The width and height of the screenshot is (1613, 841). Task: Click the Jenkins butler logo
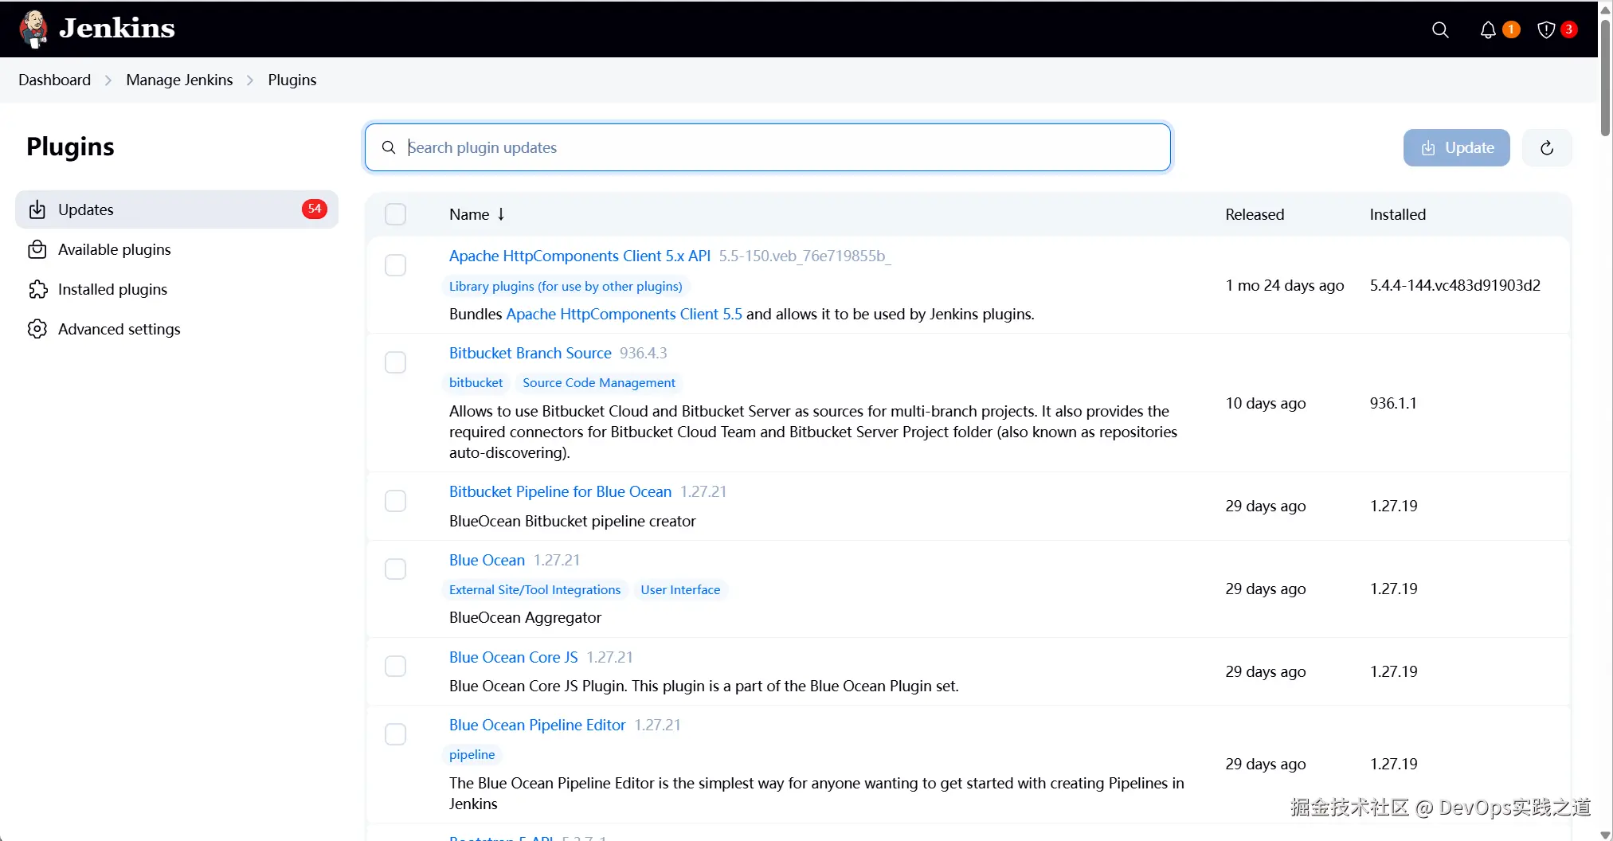33,29
